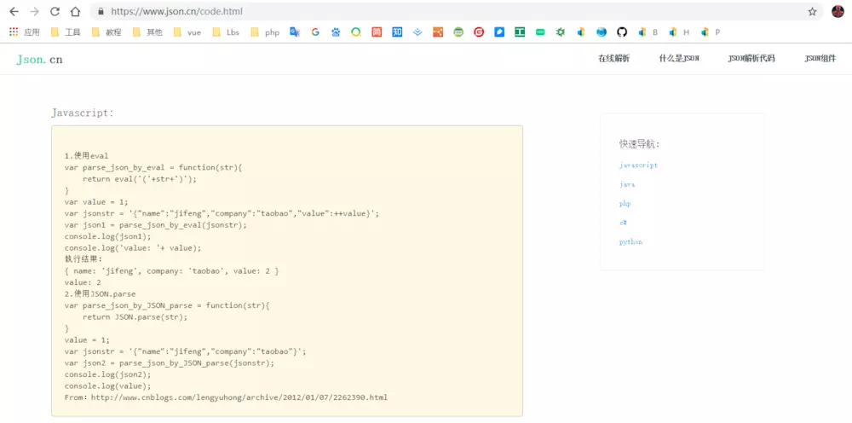
Task: Click the 'var value = 1;' line
Action: (96, 202)
